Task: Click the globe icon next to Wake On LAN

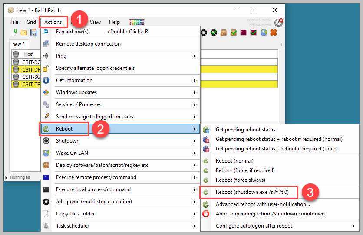Action: coord(46,153)
